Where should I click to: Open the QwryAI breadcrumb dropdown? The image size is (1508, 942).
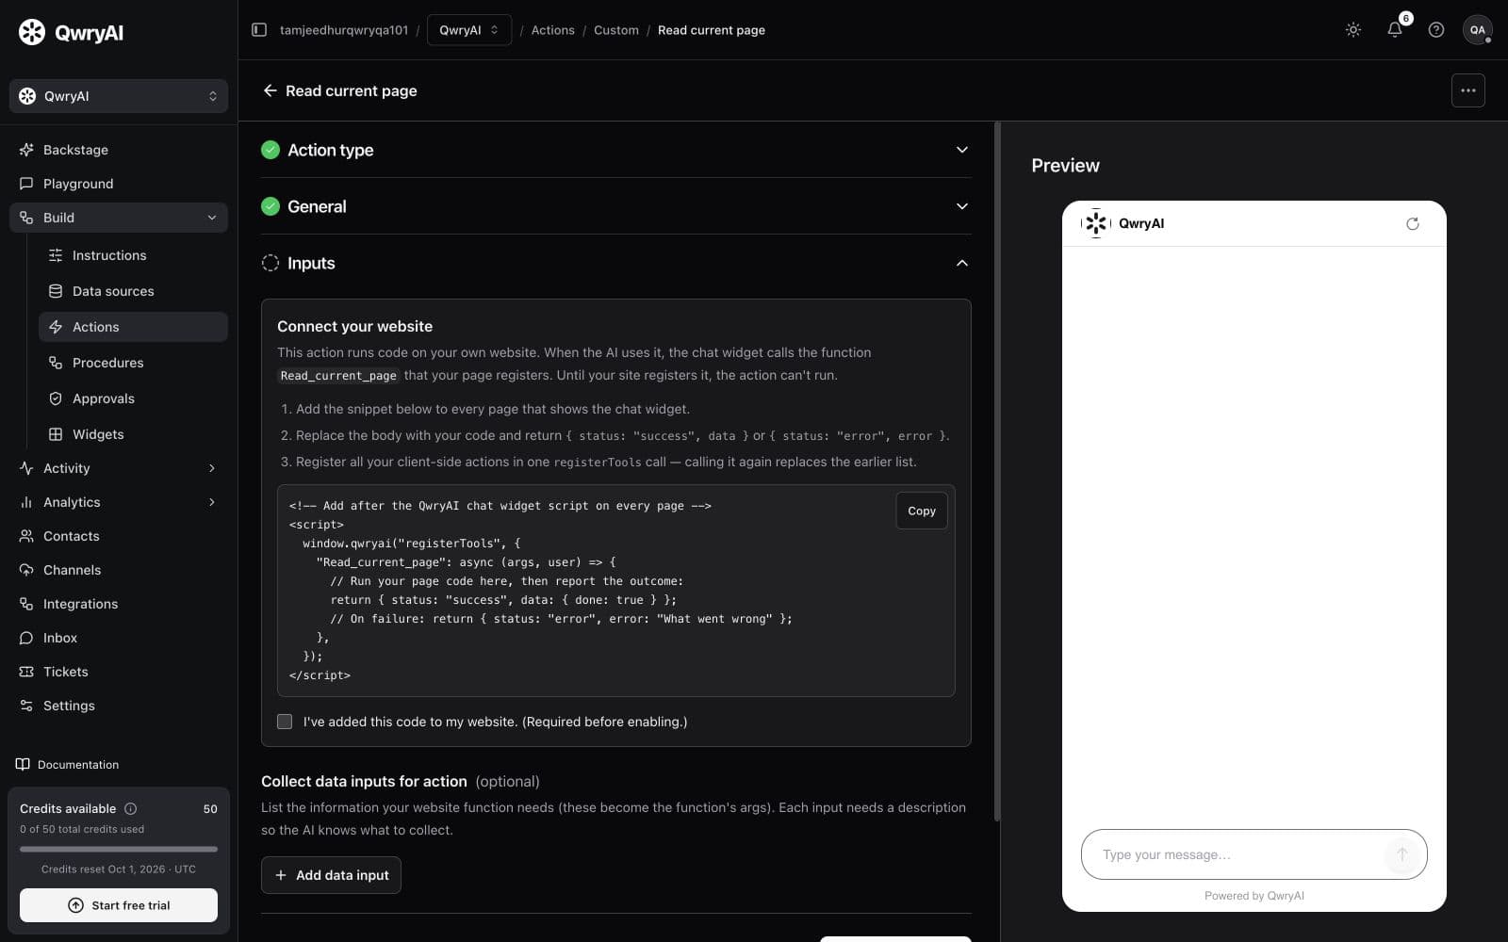click(469, 30)
